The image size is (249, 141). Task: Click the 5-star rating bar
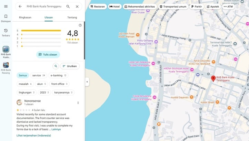(x=41, y=31)
